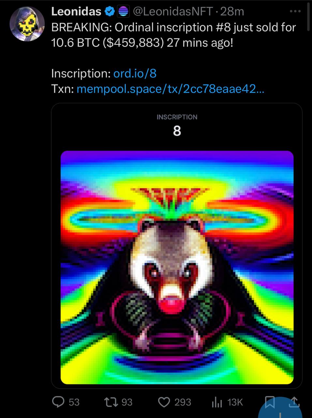Image resolution: width=312 pixels, height=418 pixels.
Task: Open the ord.io/8 inscription link
Action: [135, 73]
